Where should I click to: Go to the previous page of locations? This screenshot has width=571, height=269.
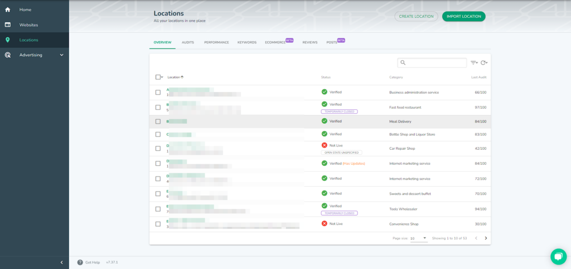476,238
